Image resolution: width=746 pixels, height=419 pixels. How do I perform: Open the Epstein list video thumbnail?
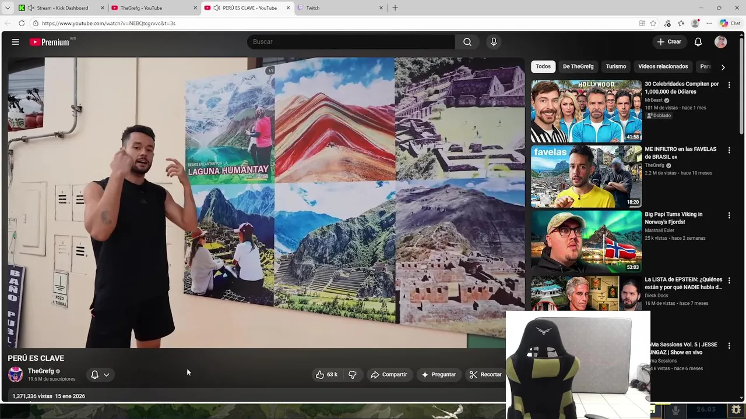tap(586, 293)
